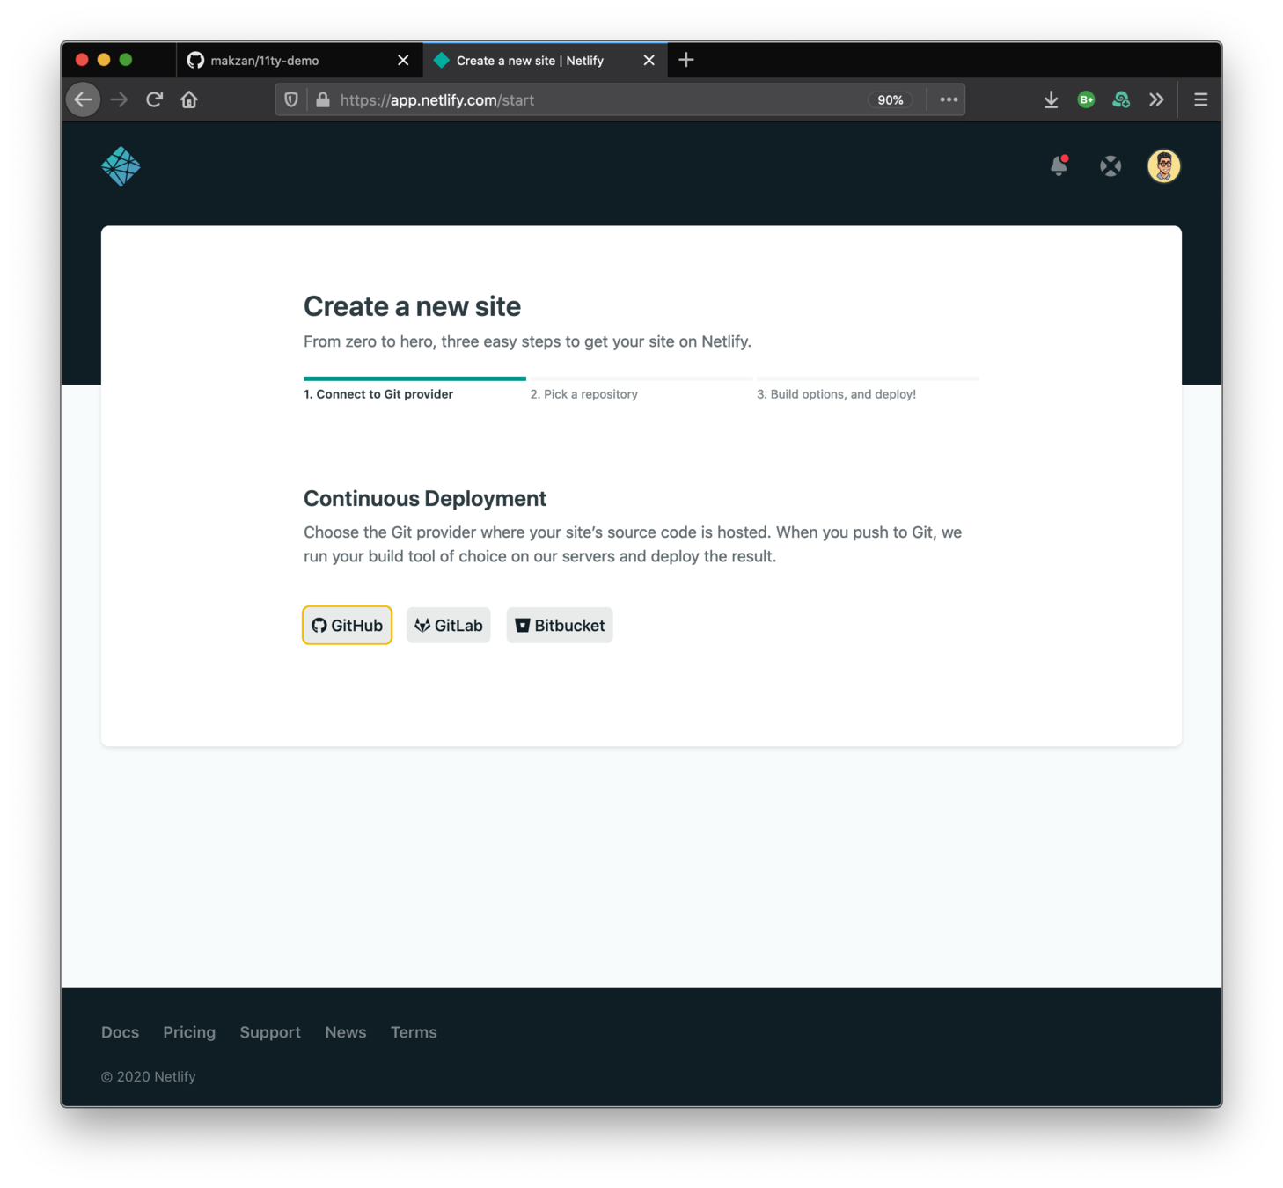Close the makzan/11ty-demo tab
1283x1188 pixels.
(x=403, y=60)
